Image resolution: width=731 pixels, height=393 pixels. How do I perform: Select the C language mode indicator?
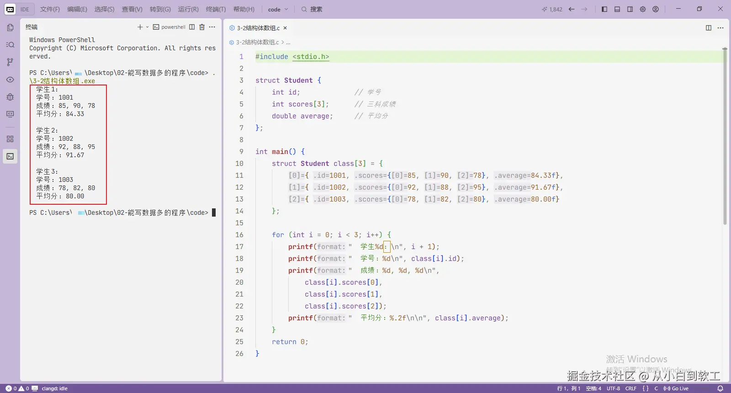coord(656,388)
